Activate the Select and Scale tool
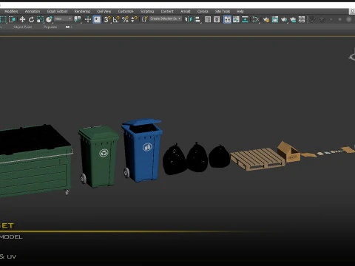355x266 pixels. coord(40,19)
